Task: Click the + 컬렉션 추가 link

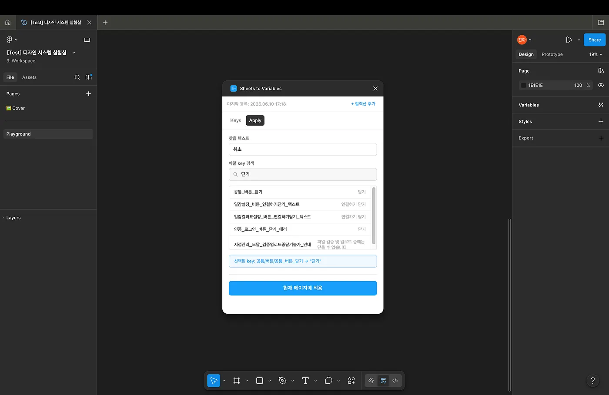Action: pyautogui.click(x=363, y=104)
